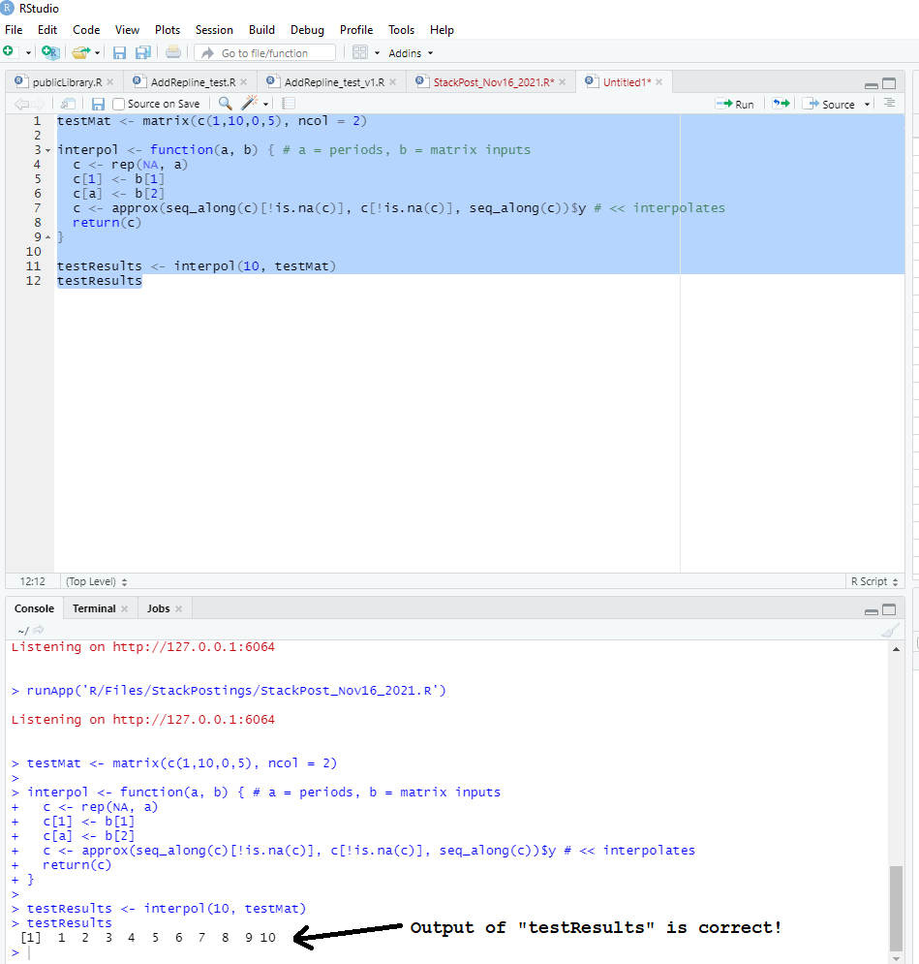This screenshot has width=919, height=964.
Task: Click the clear console broom icon
Action: [891, 630]
